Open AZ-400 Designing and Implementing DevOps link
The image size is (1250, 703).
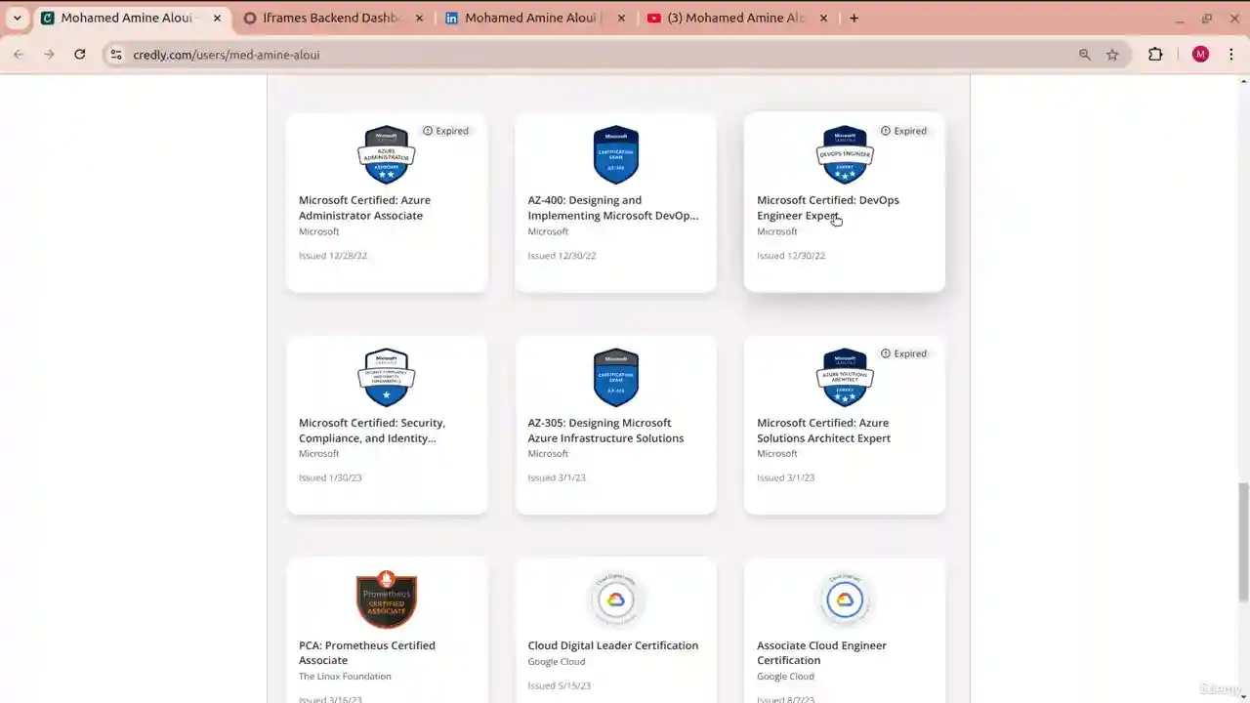click(613, 208)
